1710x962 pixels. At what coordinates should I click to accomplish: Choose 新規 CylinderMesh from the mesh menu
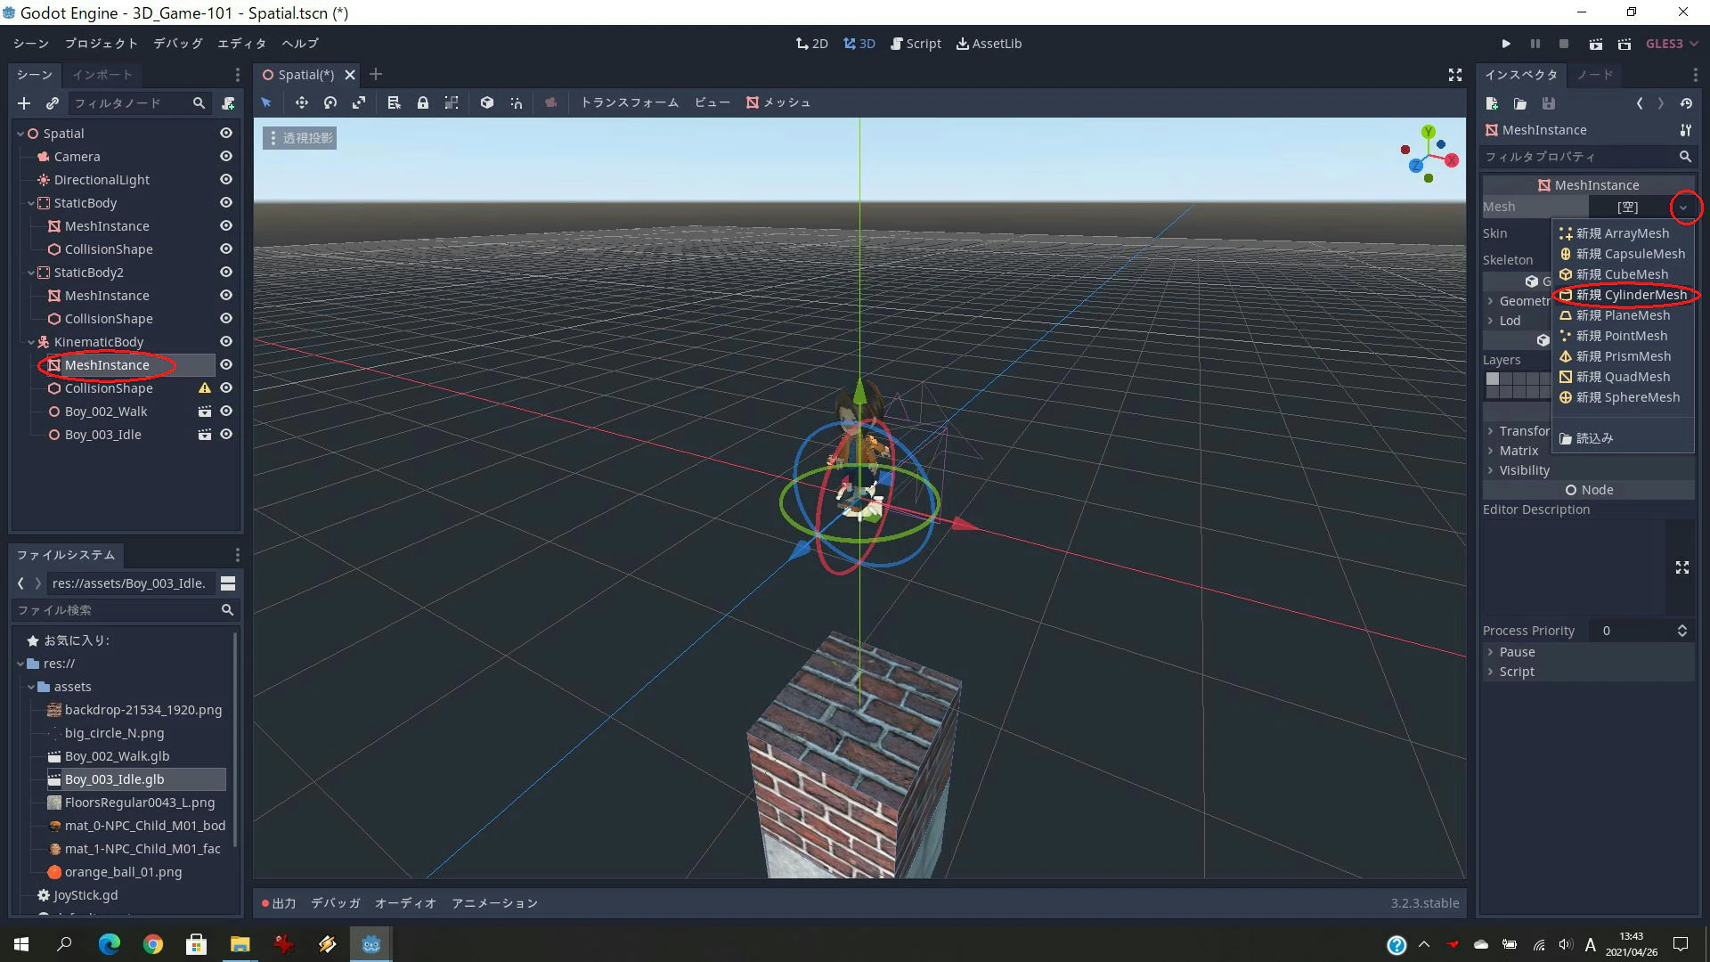coord(1623,295)
